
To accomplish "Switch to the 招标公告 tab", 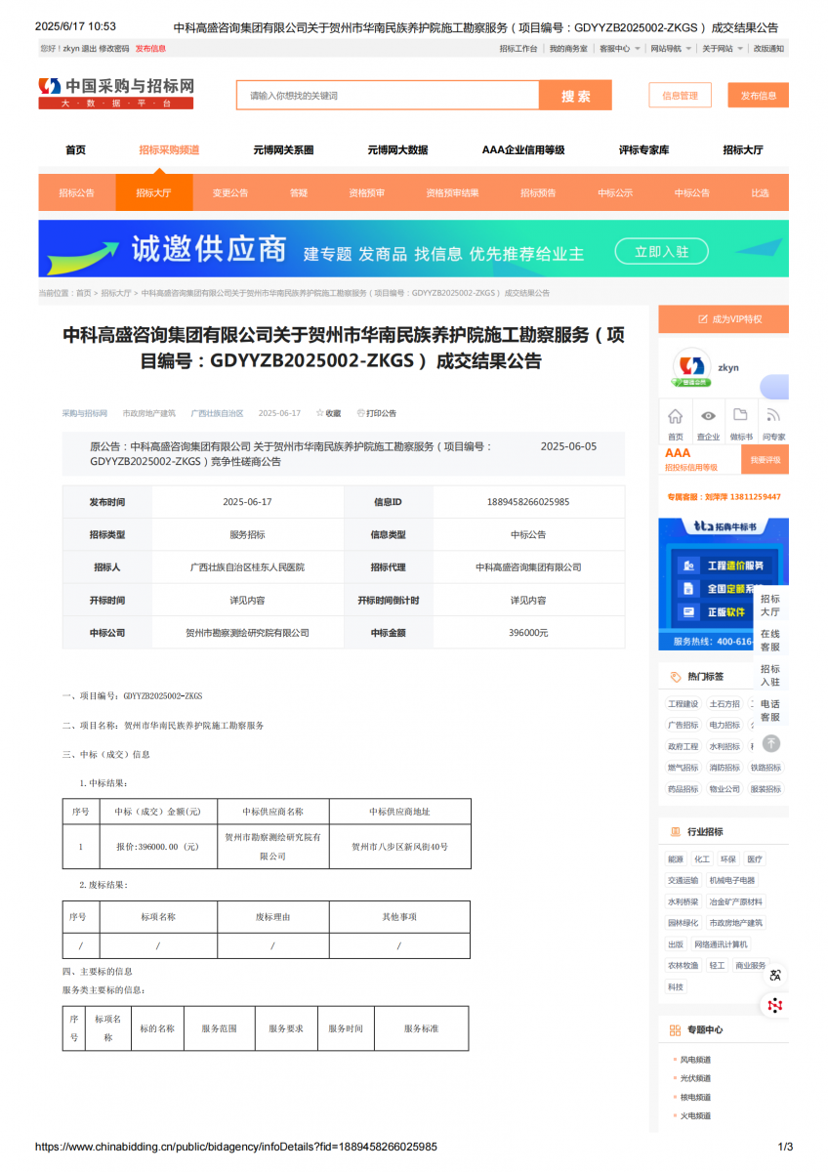I will 76,193.
